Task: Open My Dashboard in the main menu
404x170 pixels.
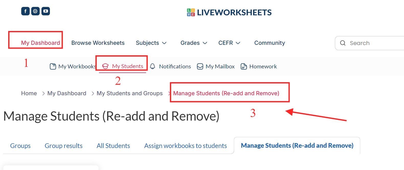Action: point(40,43)
